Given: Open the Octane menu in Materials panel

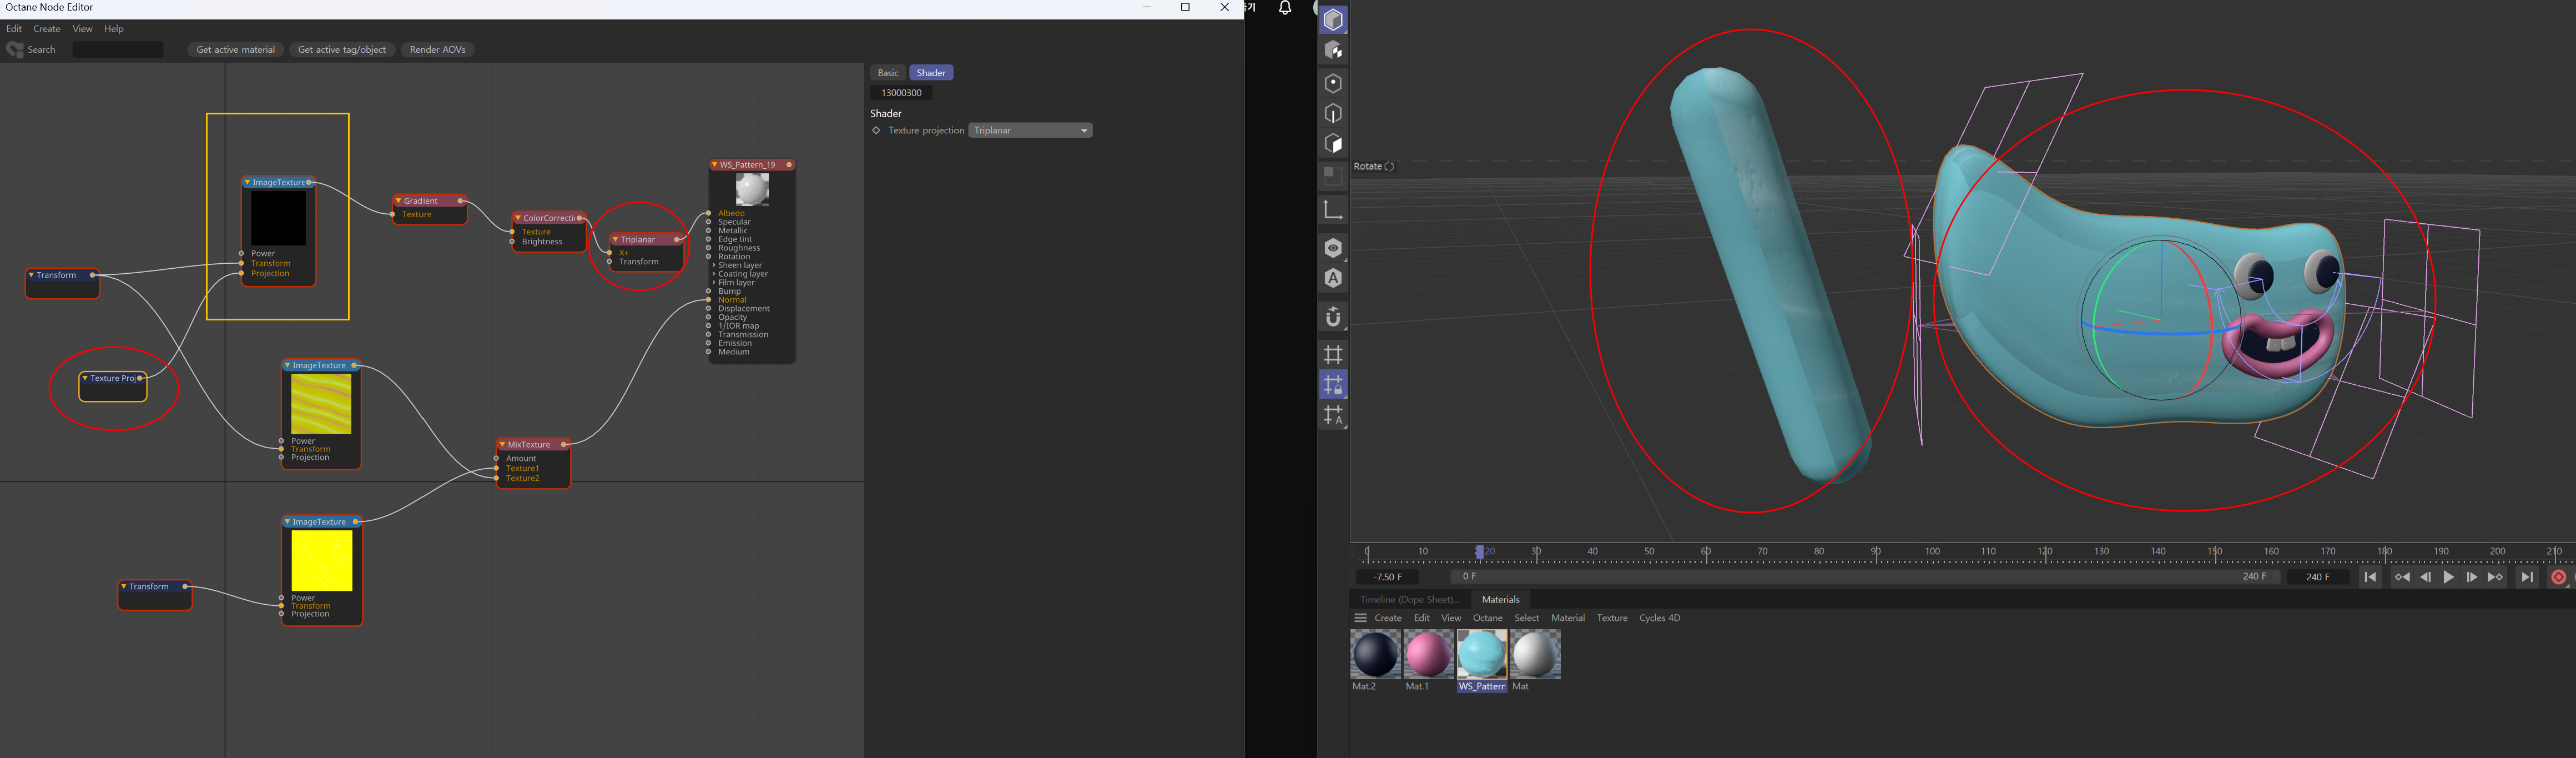Looking at the screenshot, I should pyautogui.click(x=1487, y=618).
